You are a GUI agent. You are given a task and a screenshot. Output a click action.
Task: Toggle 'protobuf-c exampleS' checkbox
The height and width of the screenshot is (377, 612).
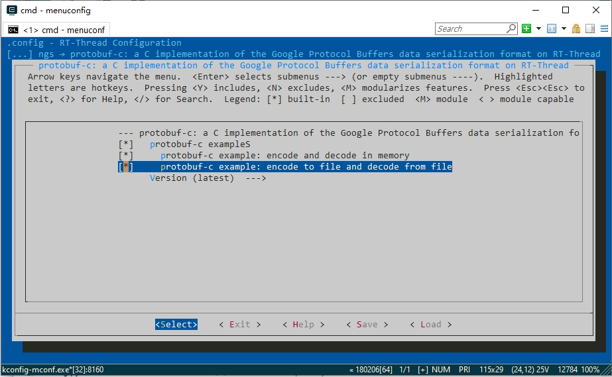[x=125, y=144]
